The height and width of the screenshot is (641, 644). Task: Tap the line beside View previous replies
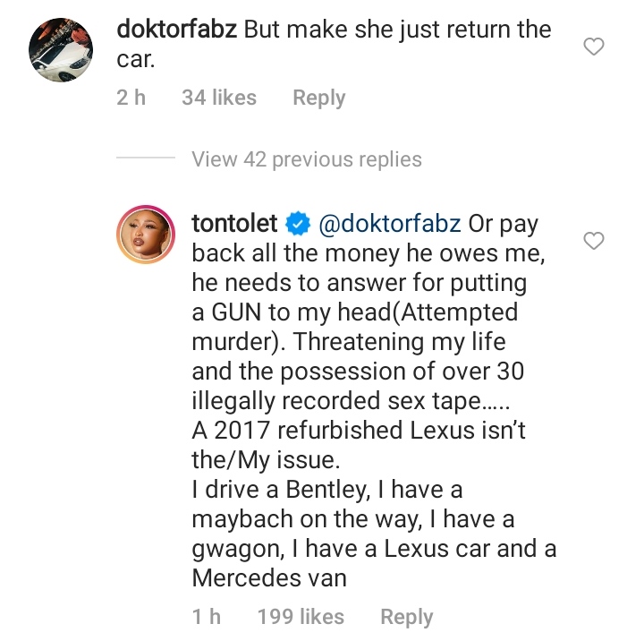pos(146,159)
